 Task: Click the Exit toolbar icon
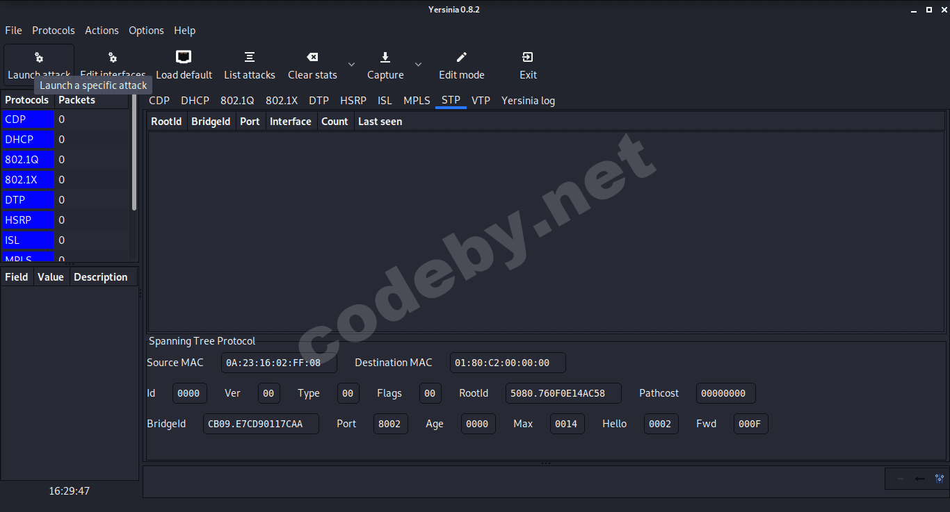528,57
